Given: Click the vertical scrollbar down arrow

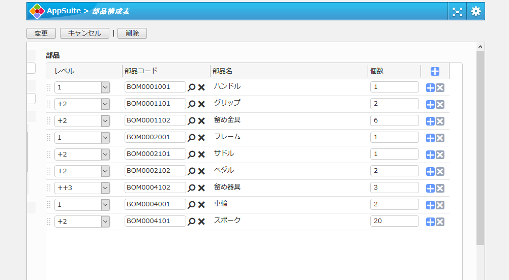Looking at the screenshot, I should click(480, 276).
